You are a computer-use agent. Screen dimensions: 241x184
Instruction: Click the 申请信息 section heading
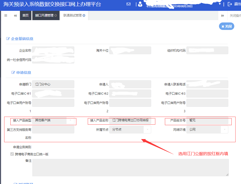tap(24, 73)
